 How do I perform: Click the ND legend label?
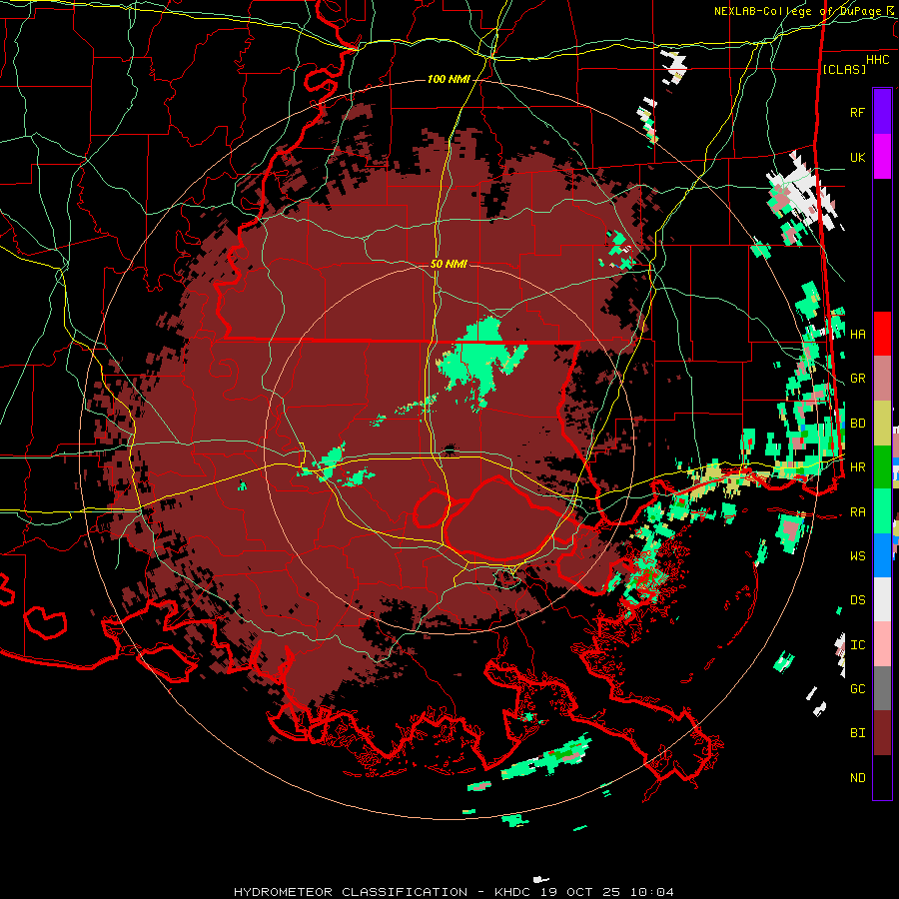857,778
